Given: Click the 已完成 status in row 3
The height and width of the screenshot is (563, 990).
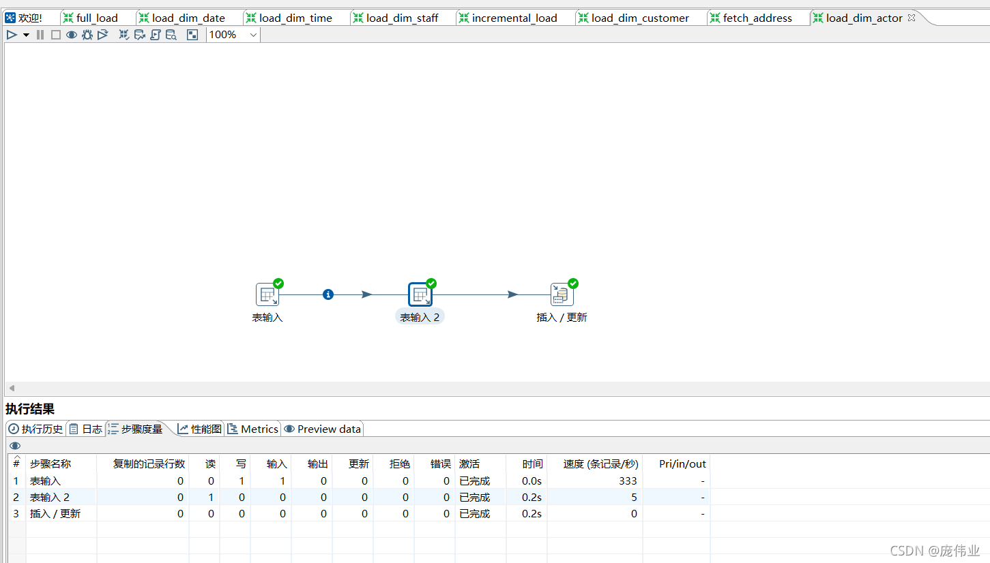Looking at the screenshot, I should [475, 513].
